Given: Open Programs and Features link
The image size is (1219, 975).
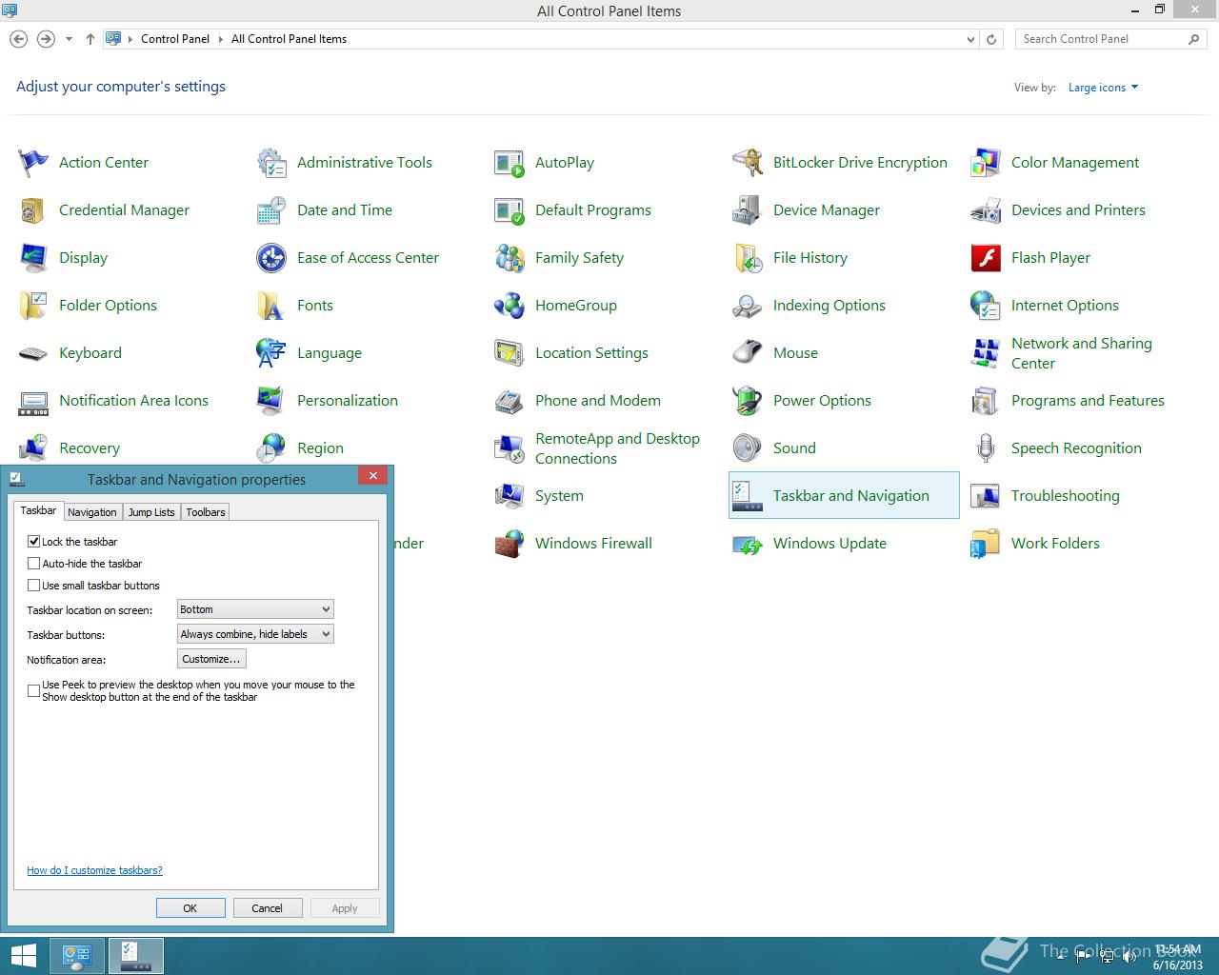Looking at the screenshot, I should coord(1088,401).
